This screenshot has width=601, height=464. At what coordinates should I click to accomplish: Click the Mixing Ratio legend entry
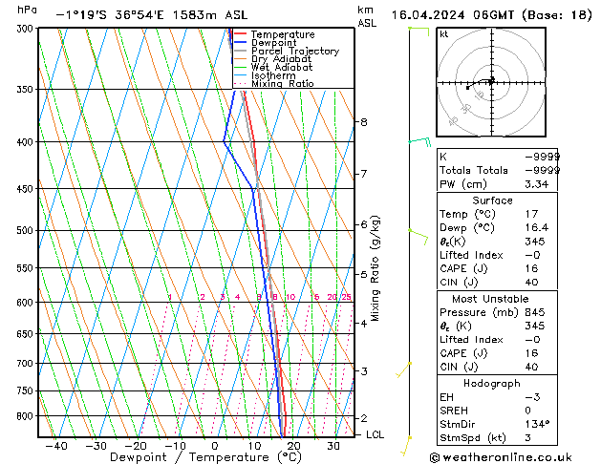tap(282, 84)
